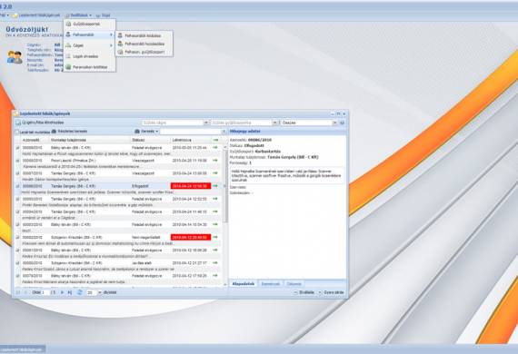Image resolution: width=518 pixels, height=354 pixels.
Task: Select Felhaszn. gyűjtőcsoport submenu entry
Action: click(144, 52)
